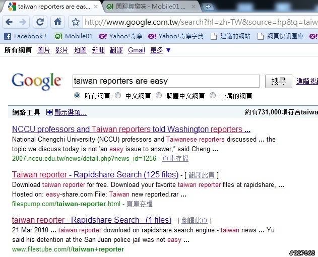This screenshot has width=318, height=257.
Task: Open the Mobile01 bookmark
Action: pos(74,36)
